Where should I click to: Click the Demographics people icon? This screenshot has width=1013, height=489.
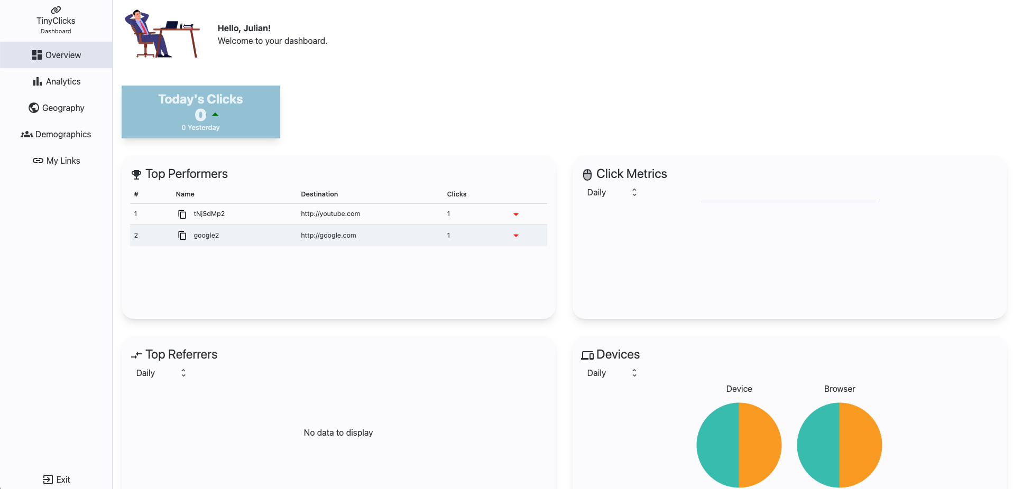[x=27, y=134]
